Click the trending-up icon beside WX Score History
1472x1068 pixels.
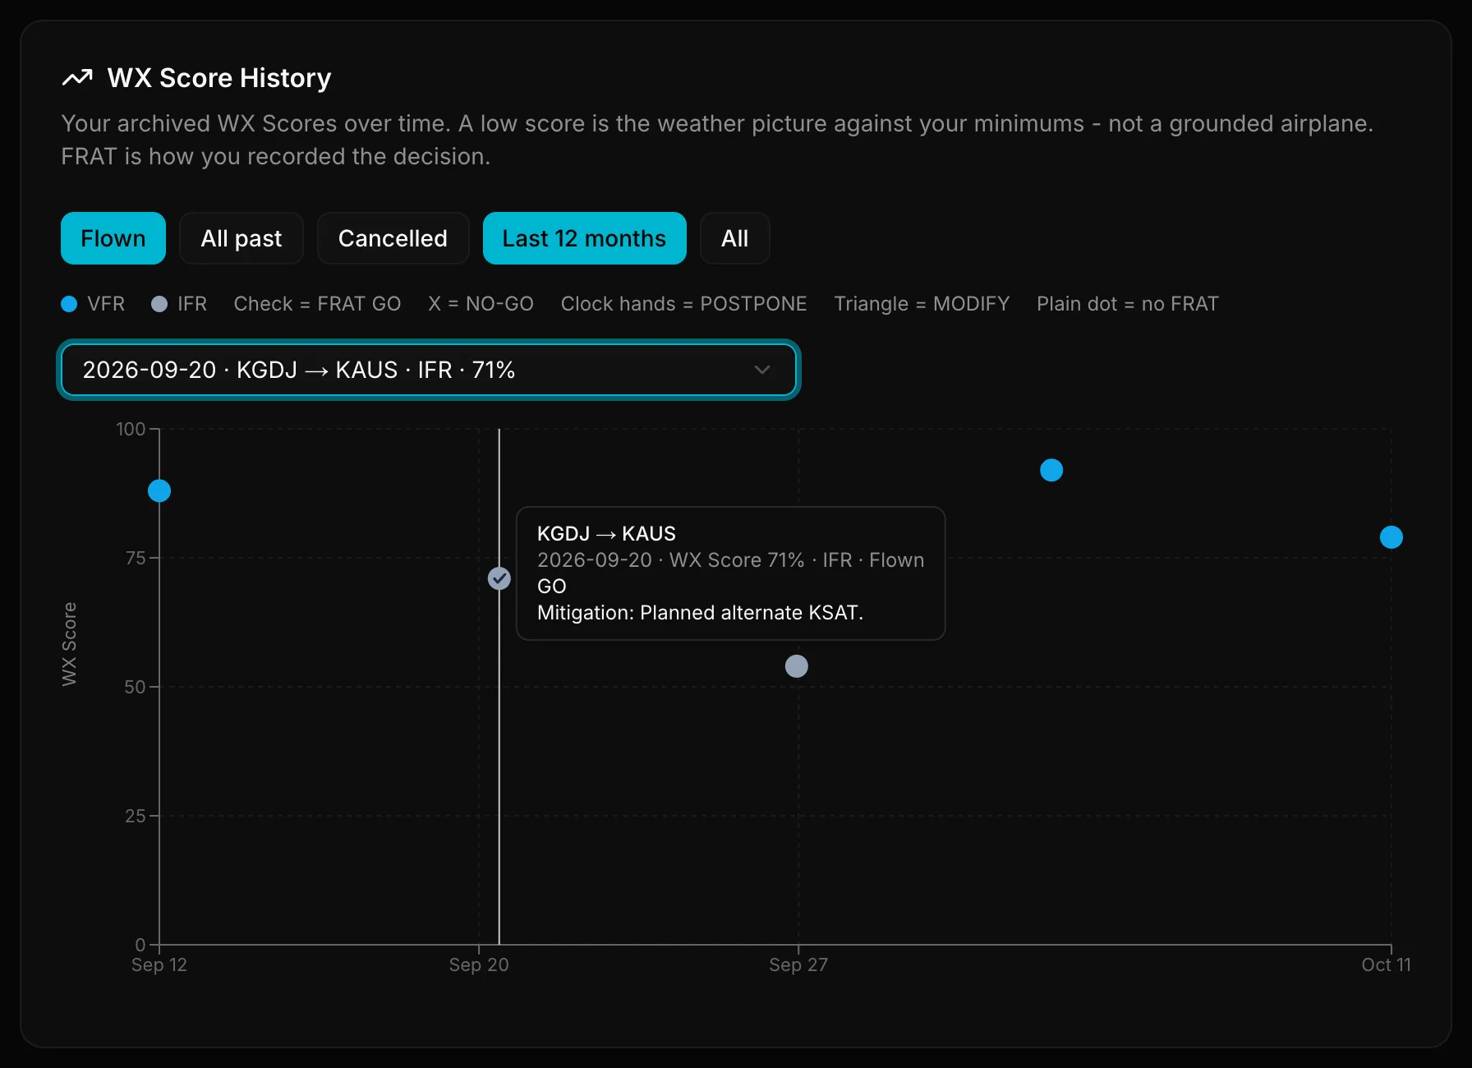pyautogui.click(x=77, y=78)
